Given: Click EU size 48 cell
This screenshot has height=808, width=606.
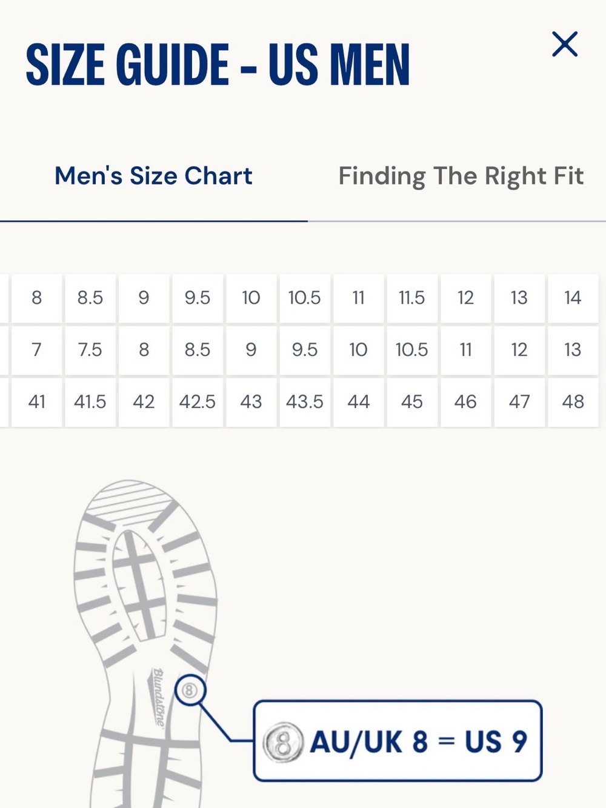Looking at the screenshot, I should click(573, 402).
